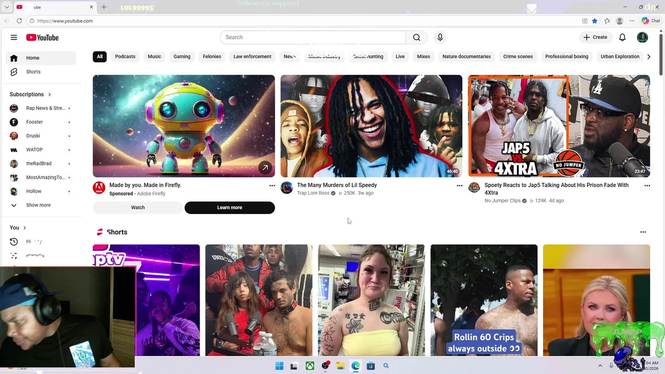Image resolution: width=665 pixels, height=374 pixels.
Task: Expand the Subscriptions section chevron
Action: pyautogui.click(x=49, y=95)
